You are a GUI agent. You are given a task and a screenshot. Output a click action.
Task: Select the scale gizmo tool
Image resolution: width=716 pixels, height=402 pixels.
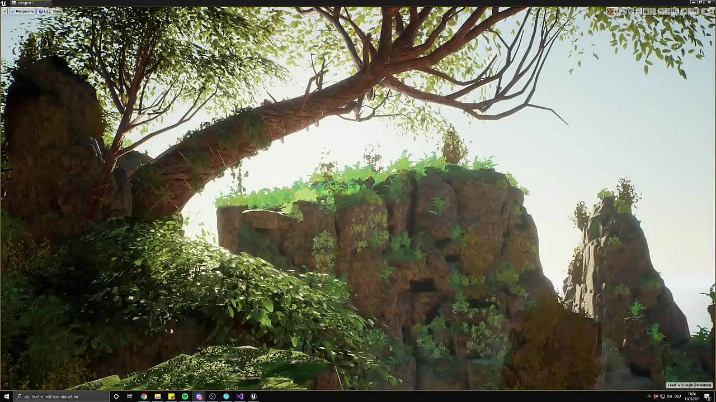point(624,11)
